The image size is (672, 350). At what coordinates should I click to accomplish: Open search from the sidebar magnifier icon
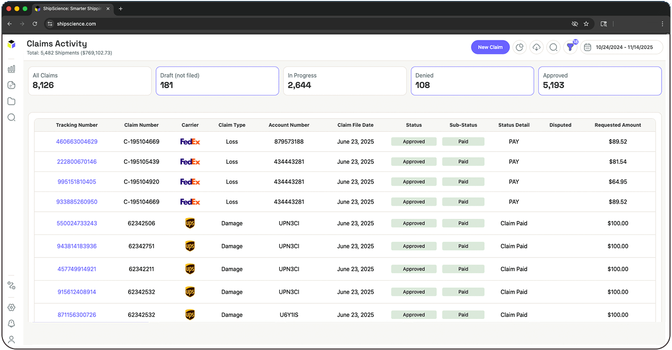pyautogui.click(x=11, y=117)
